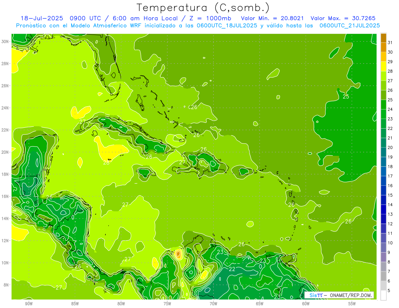Click the 65W longitude axis label
Viewport: 399px width, 308px height.
click(260, 304)
